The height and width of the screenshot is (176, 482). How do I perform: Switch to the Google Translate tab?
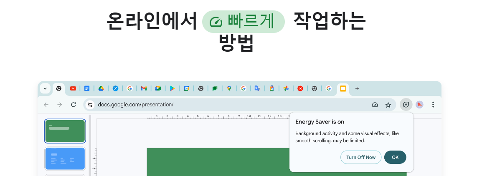point(257,88)
